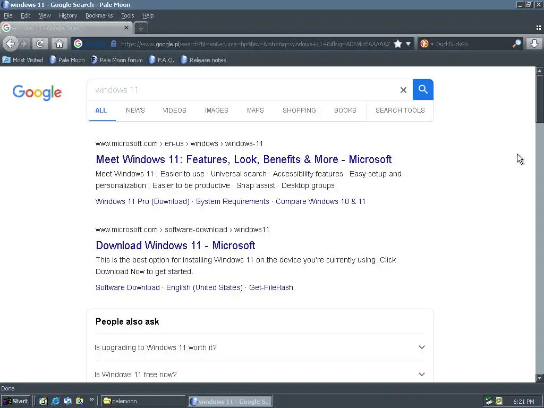Expand 'Is Windows 11 free now?' question
The width and height of the screenshot is (544, 408).
pos(259,375)
